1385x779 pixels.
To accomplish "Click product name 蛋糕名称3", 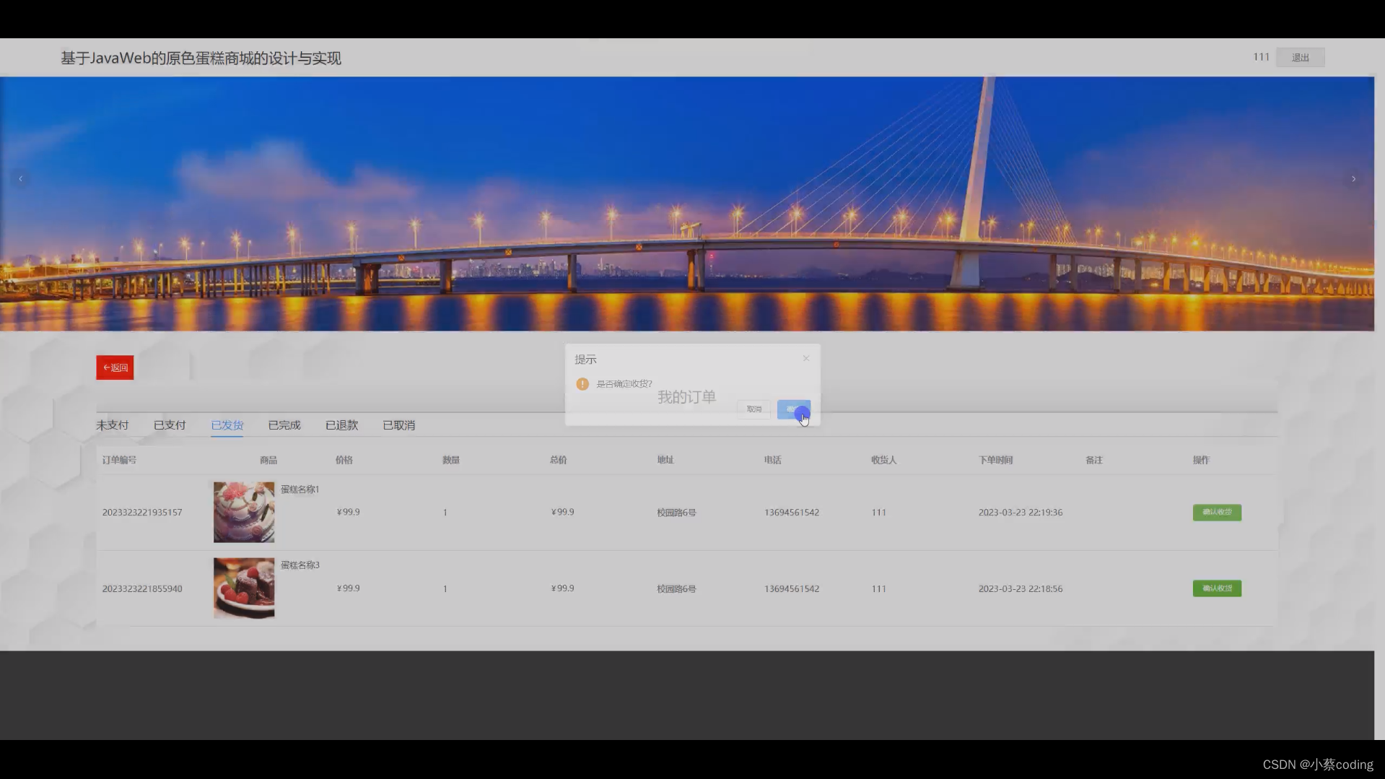I will [x=300, y=565].
